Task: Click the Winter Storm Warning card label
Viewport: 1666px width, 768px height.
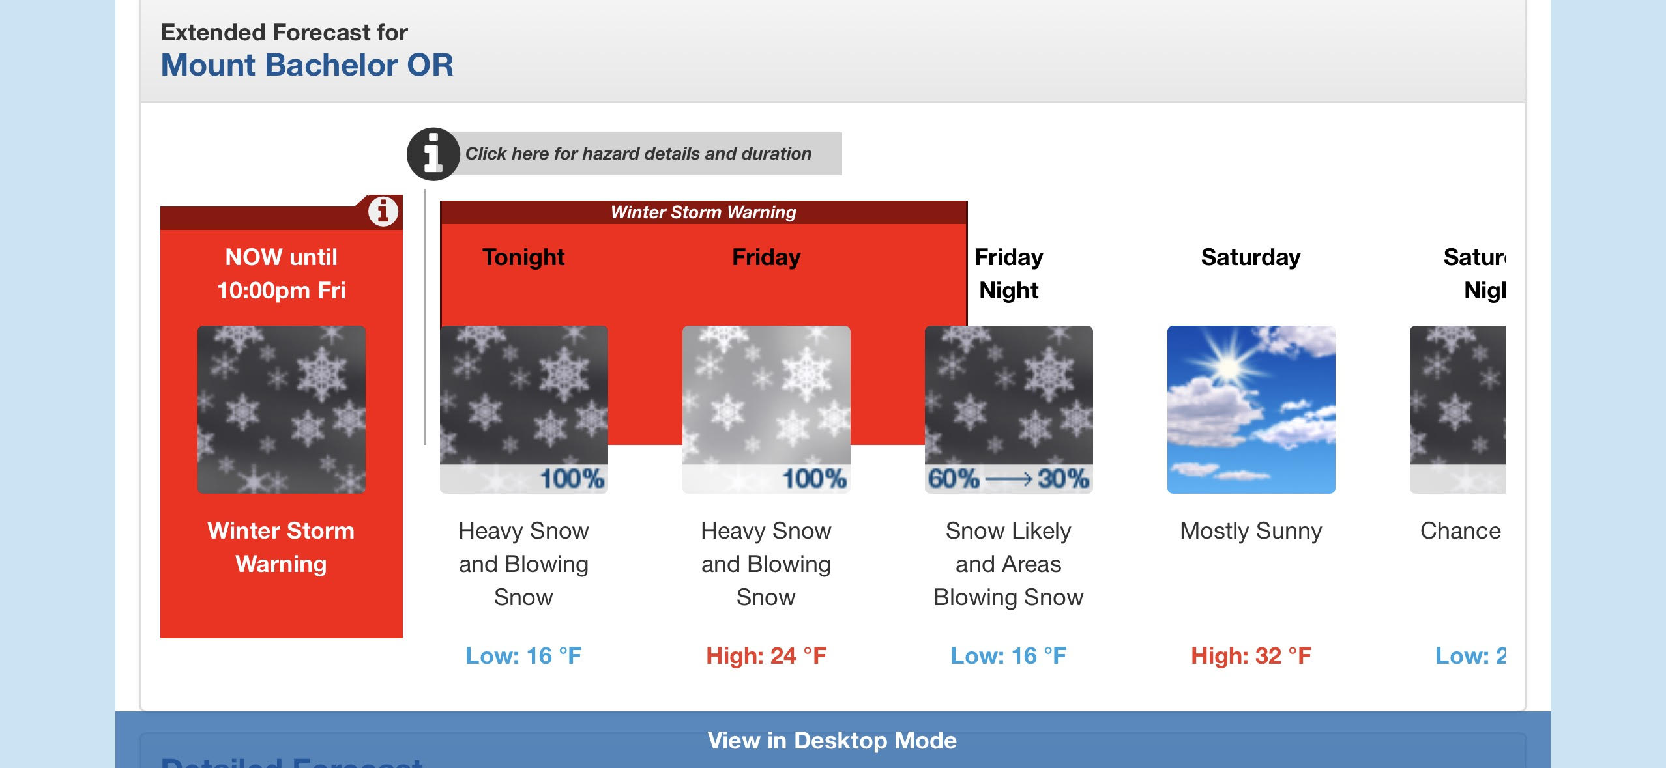Action: click(x=281, y=547)
